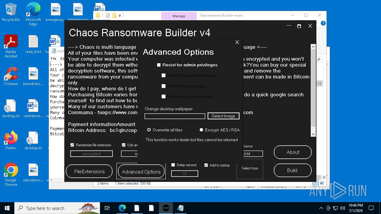The image size is (381, 214).
Task: Select desktop.ini icon beside centralscie... document
Action: click(x=11, y=108)
